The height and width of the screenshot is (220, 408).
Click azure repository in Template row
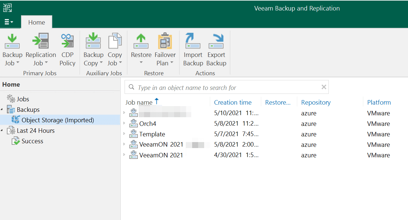(309, 134)
